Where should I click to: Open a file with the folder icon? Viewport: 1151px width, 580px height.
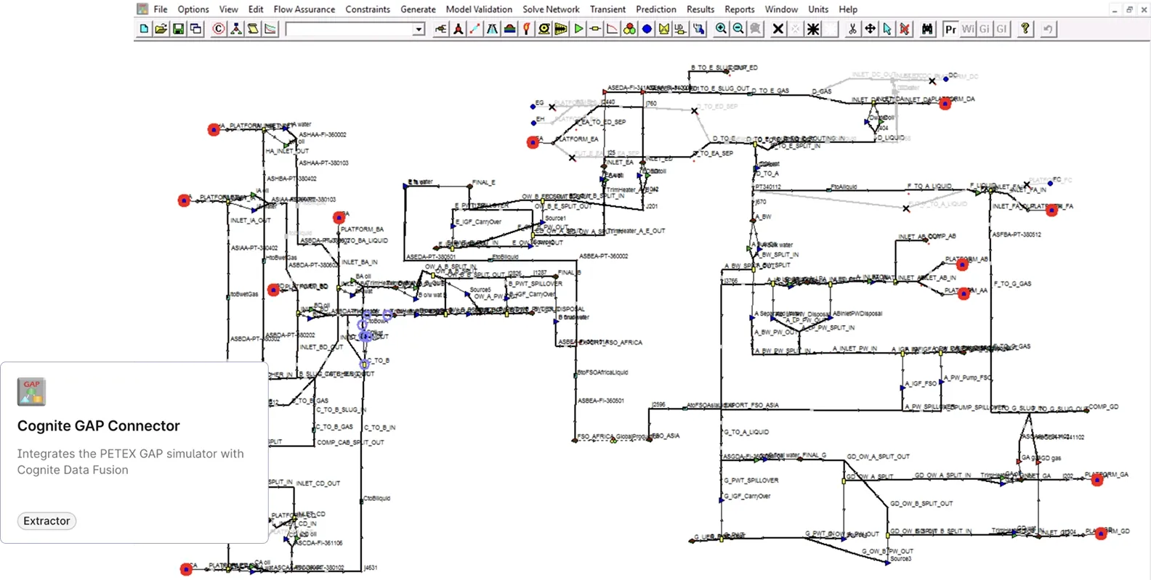[x=161, y=29]
